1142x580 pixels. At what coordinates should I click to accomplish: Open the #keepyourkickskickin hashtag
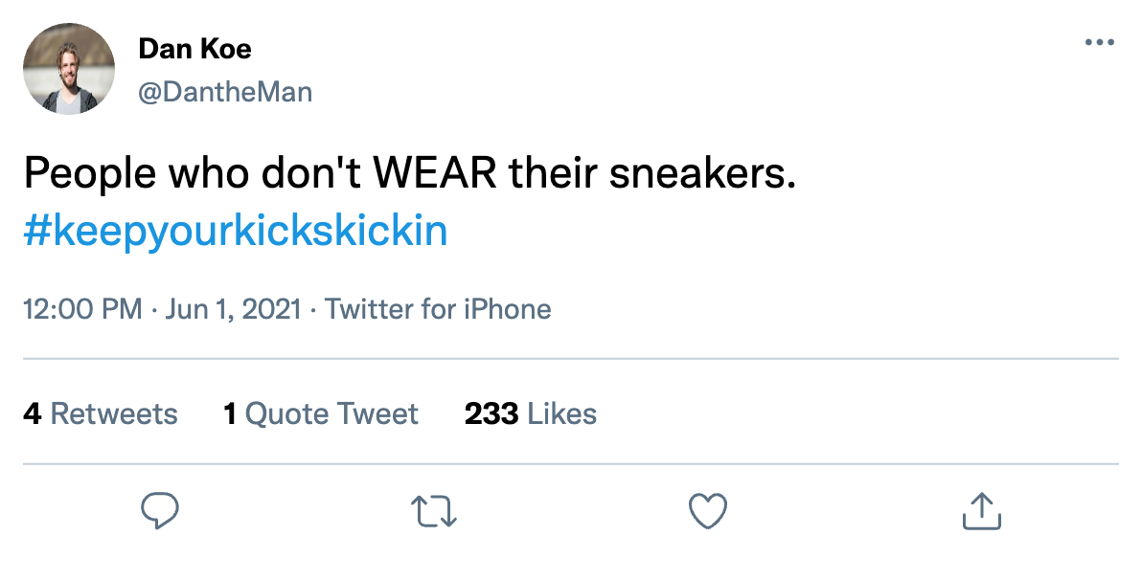coord(236,232)
